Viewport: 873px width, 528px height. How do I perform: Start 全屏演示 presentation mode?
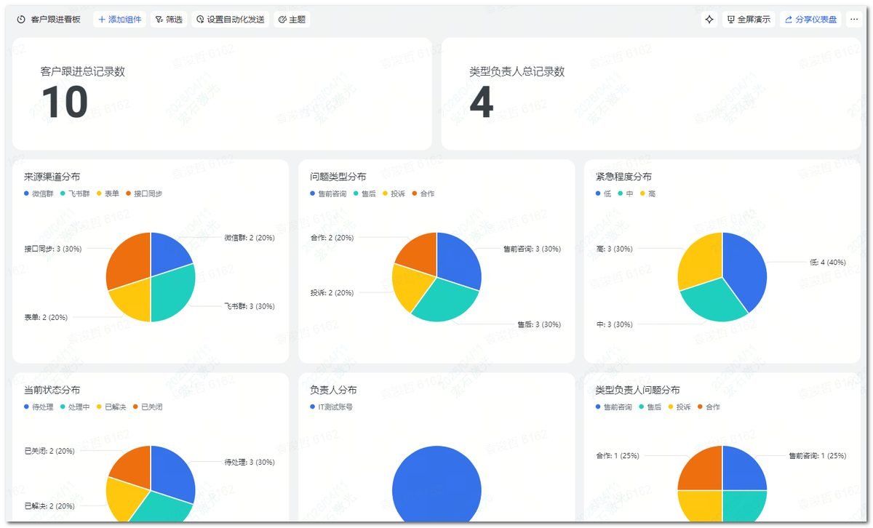tap(749, 20)
